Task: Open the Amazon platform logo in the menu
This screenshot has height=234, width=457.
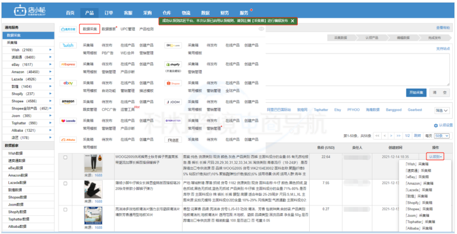Action: [68, 102]
